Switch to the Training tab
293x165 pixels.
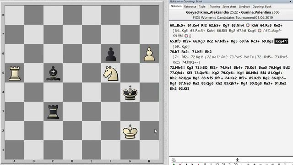pos(215,6)
